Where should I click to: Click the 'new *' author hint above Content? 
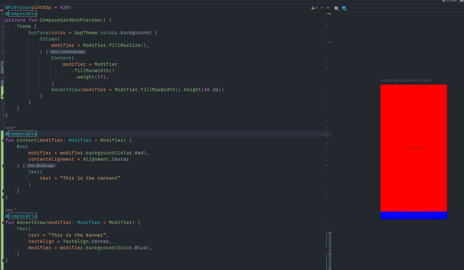[x=10, y=128]
